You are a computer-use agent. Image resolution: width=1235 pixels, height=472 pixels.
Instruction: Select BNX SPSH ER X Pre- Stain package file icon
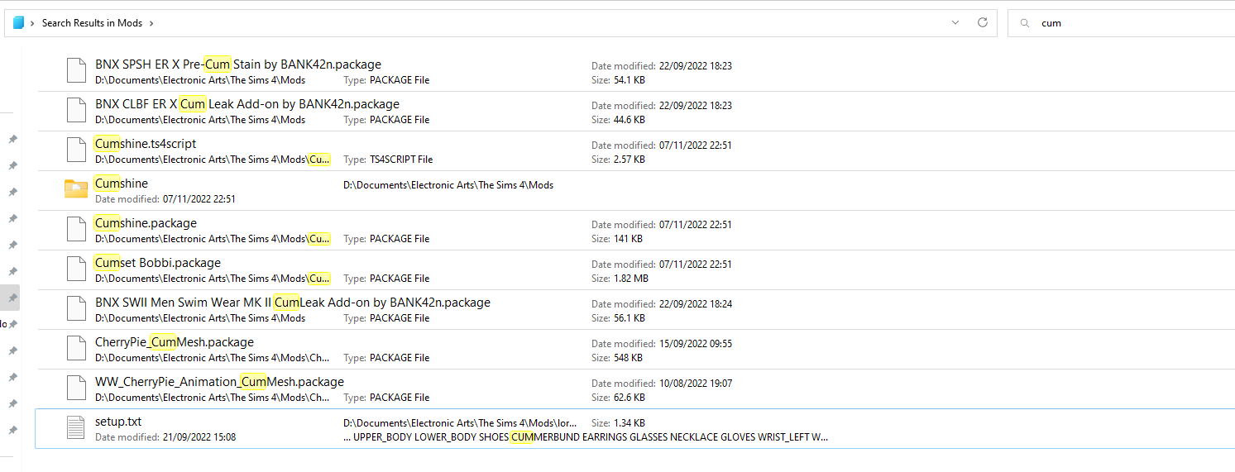[76, 71]
